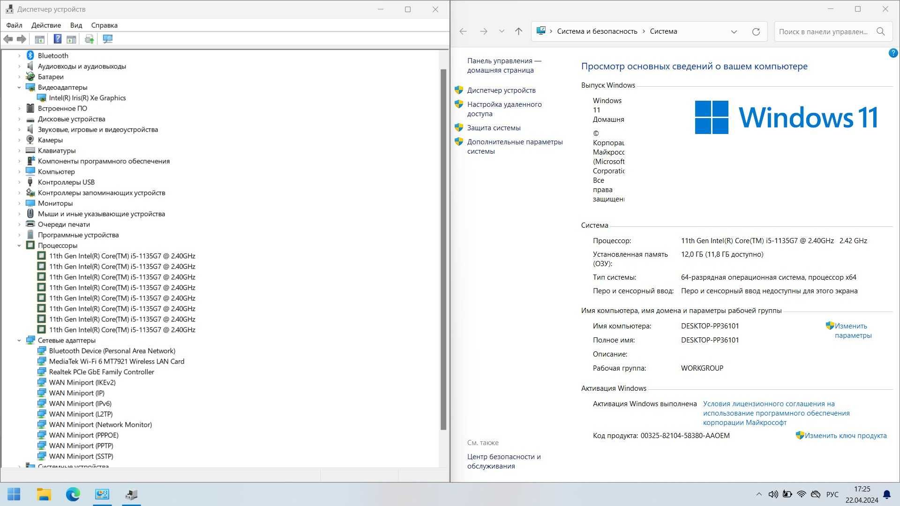Click the Intel Iris Xe Graphics adapter icon

tap(42, 98)
